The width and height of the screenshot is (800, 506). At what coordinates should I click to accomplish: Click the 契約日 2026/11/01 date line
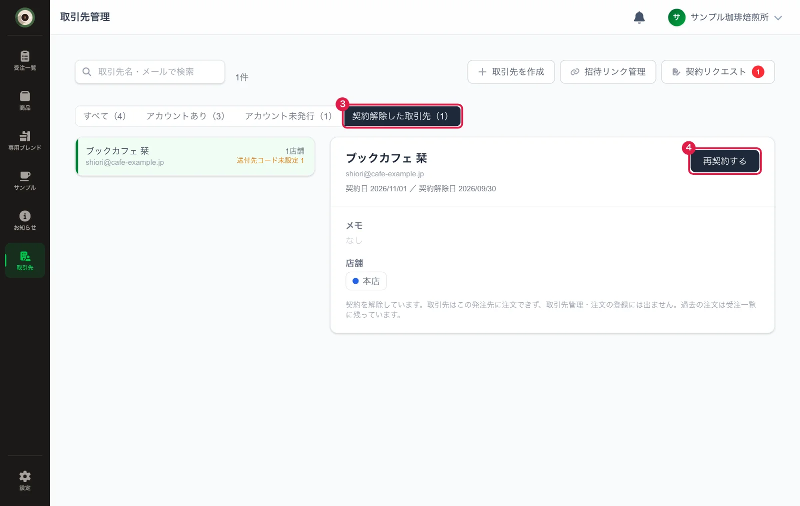[x=420, y=189]
